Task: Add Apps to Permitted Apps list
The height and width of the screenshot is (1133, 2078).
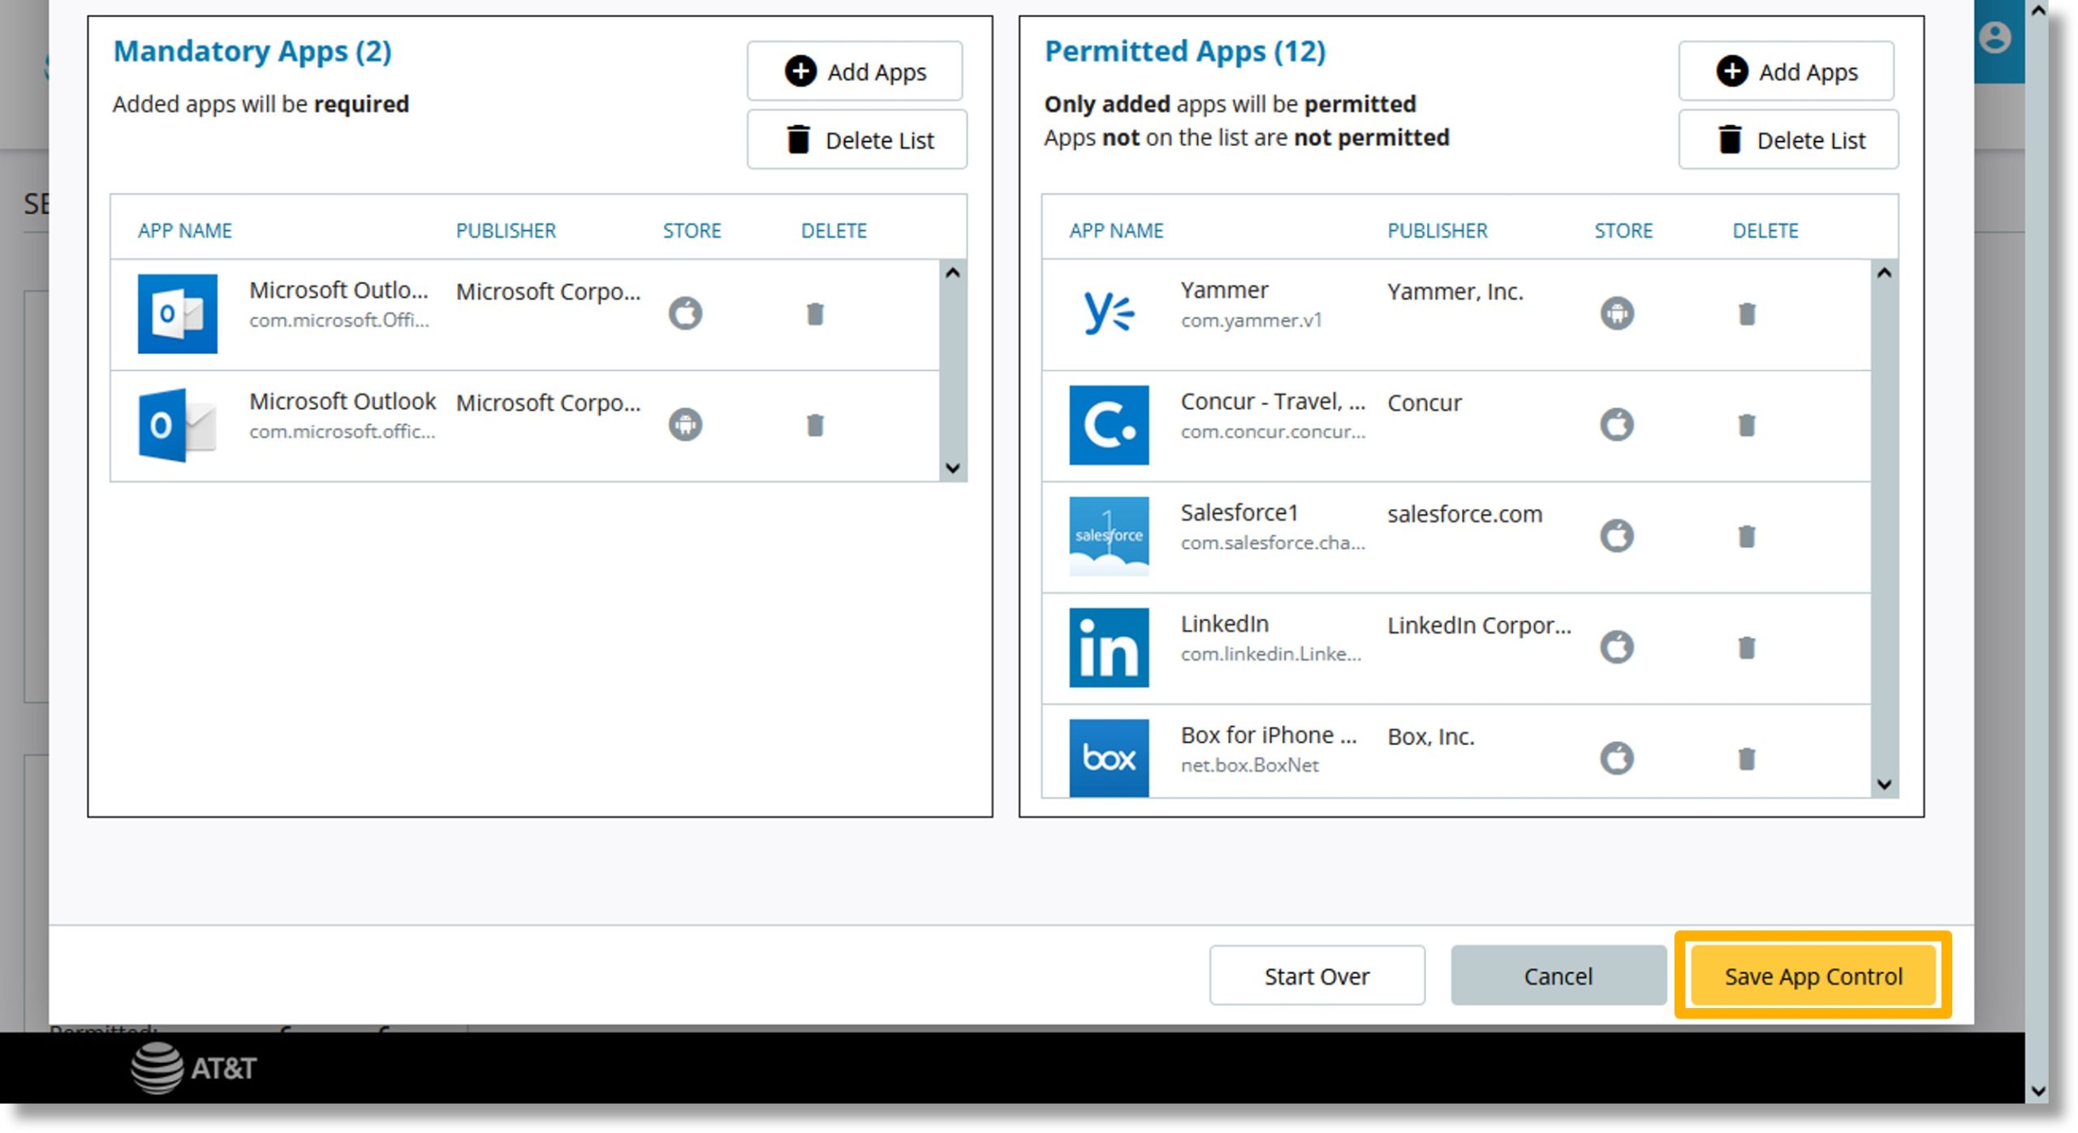Action: pyautogui.click(x=1787, y=71)
